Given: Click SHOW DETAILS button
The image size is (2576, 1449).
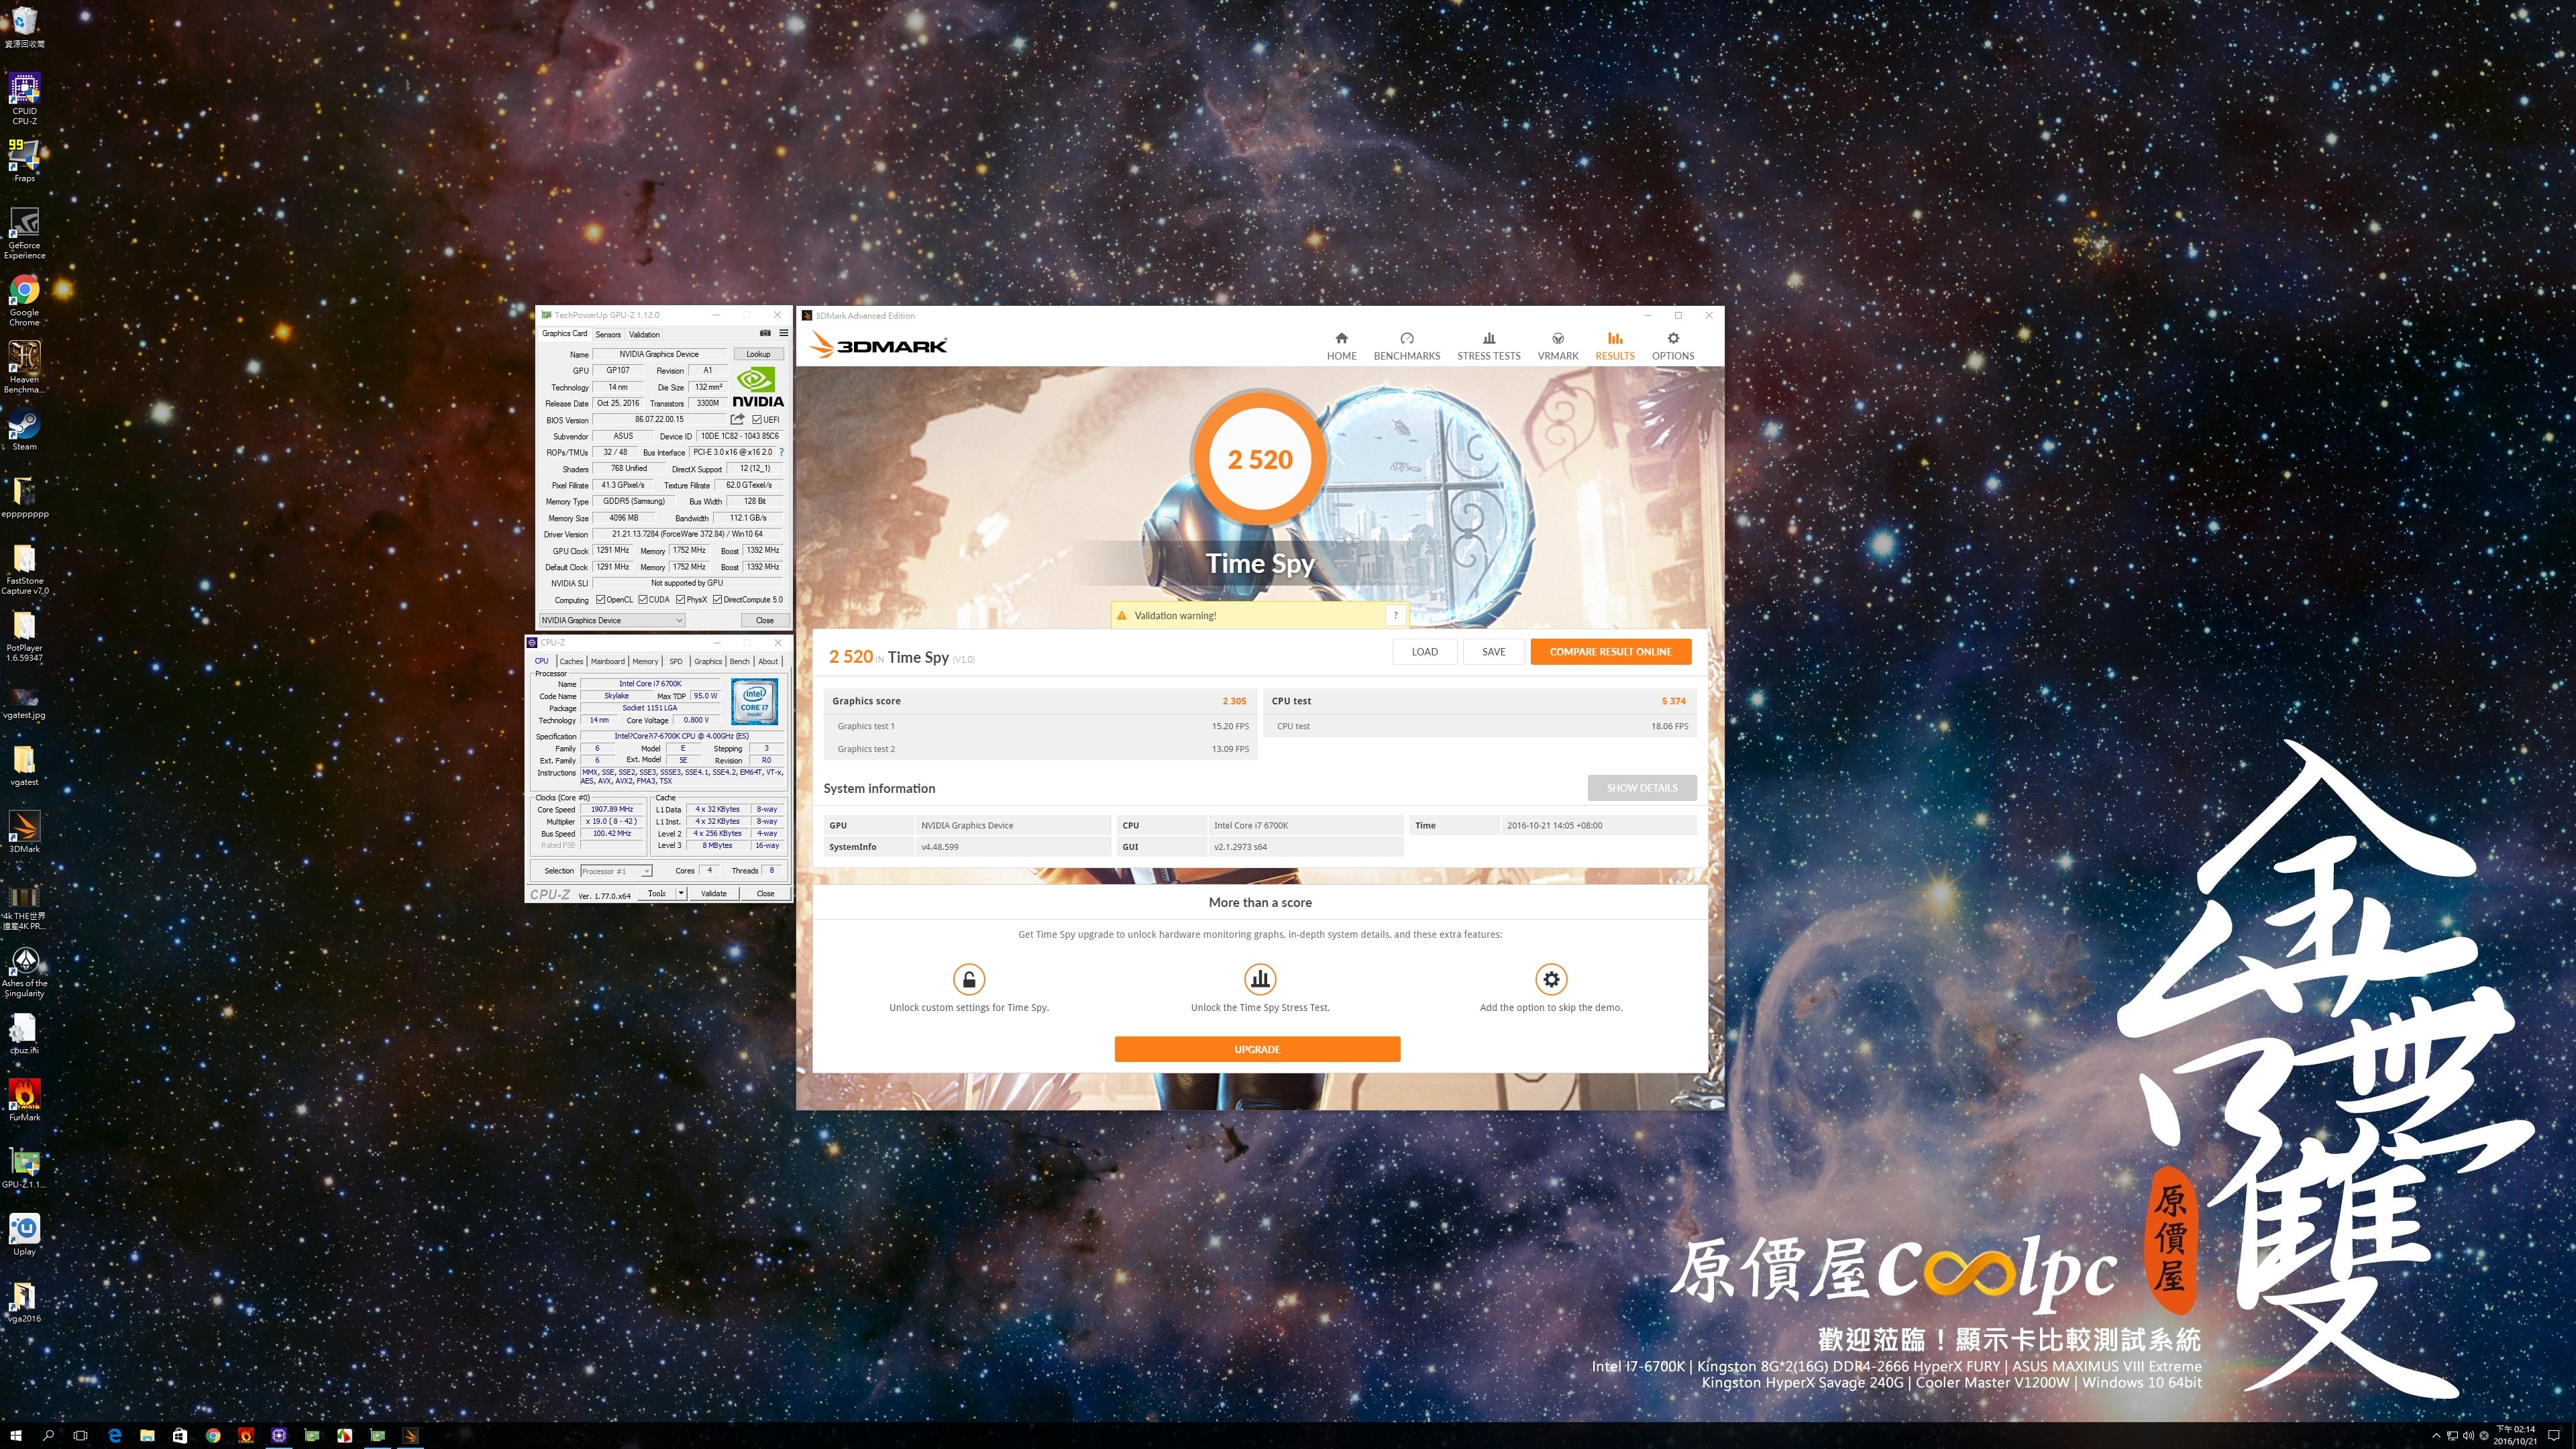Looking at the screenshot, I should [1641, 787].
